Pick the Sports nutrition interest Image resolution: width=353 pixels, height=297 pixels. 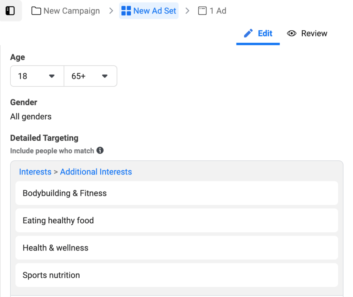coord(176,275)
